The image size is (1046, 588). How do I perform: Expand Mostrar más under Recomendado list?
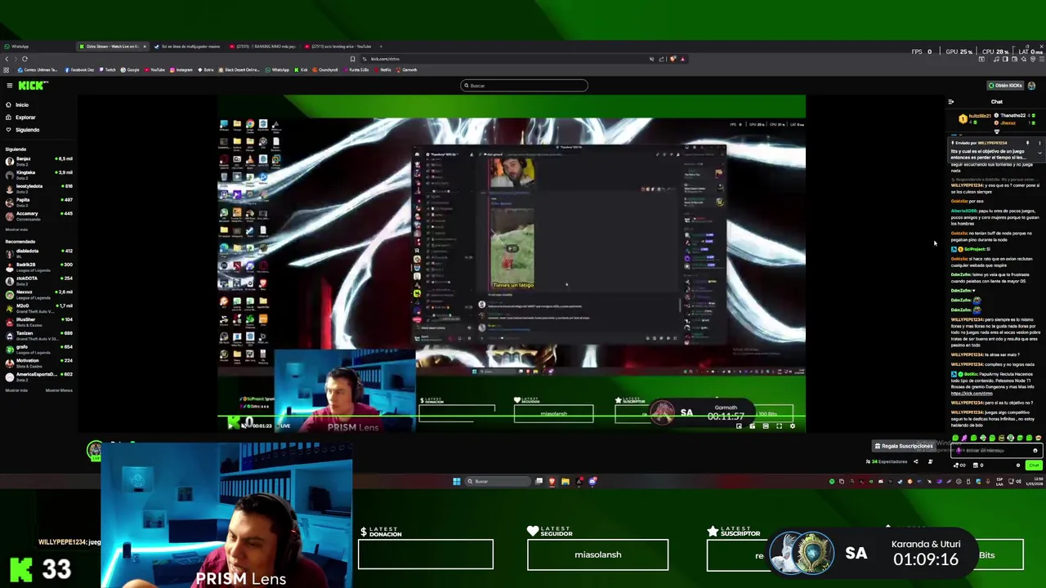16,390
